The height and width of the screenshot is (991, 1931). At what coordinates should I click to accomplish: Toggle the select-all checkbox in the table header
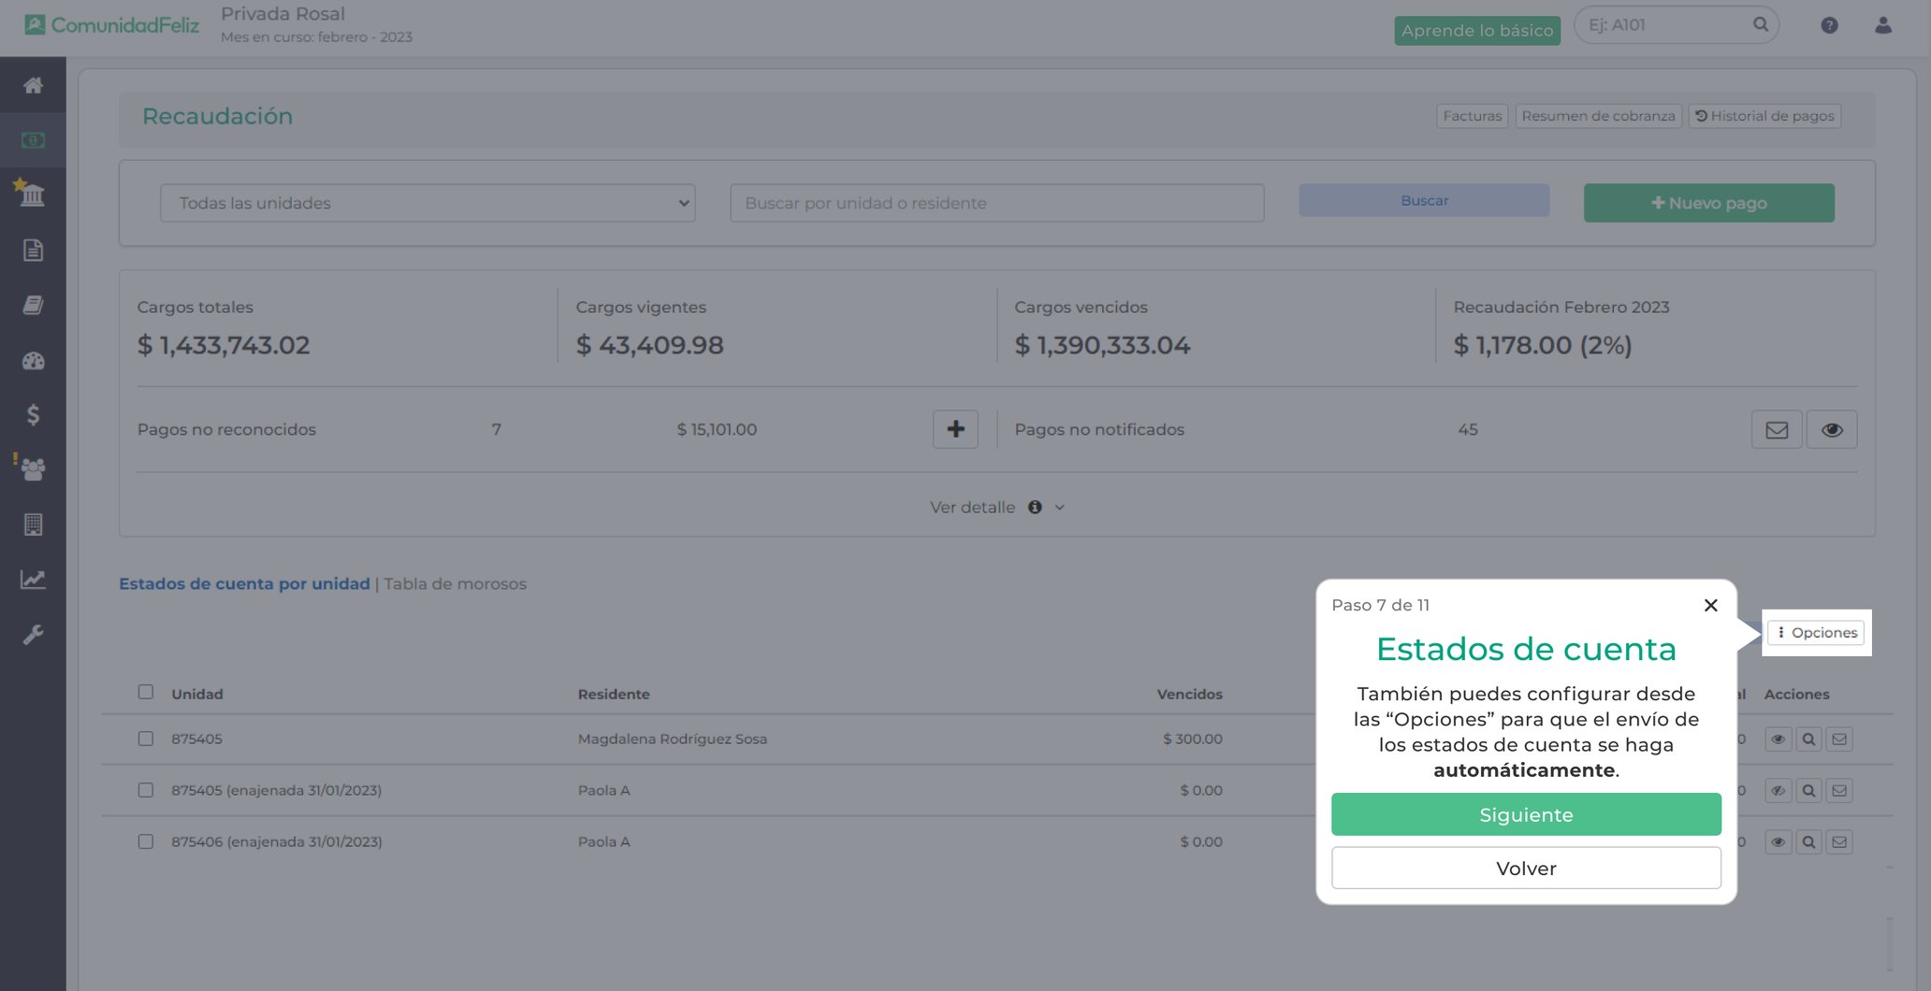coord(146,692)
